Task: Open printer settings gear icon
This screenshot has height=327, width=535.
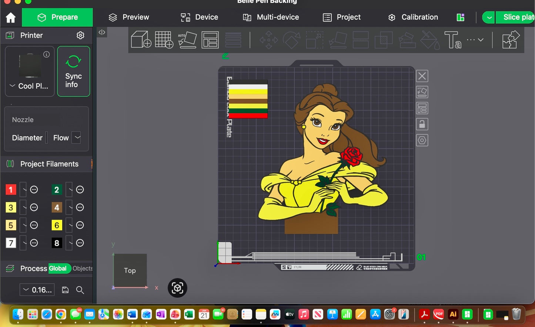Action: pos(80,35)
